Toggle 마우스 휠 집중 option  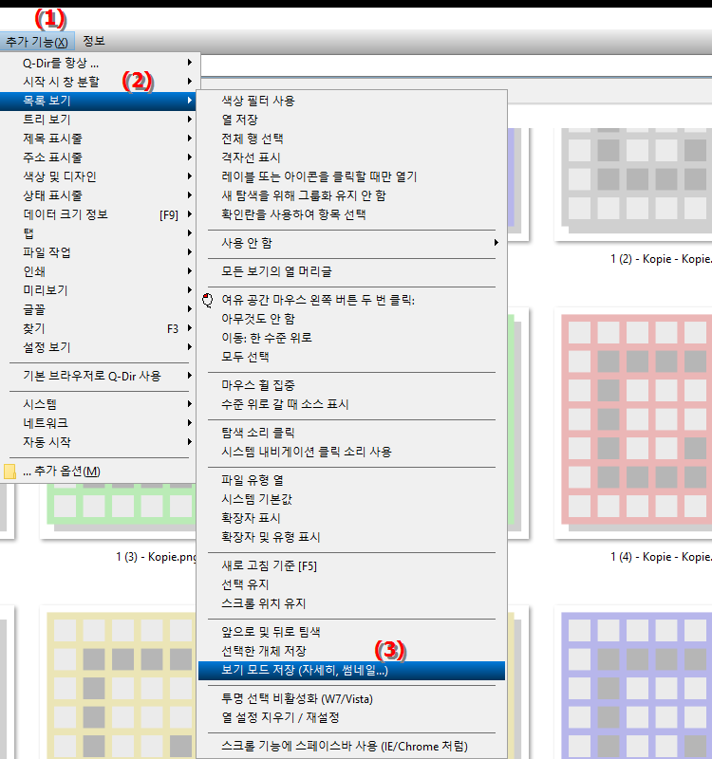[x=351, y=385]
